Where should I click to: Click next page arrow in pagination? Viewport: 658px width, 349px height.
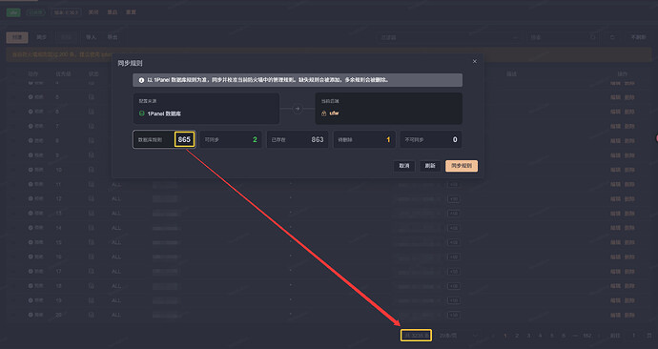coord(599,336)
